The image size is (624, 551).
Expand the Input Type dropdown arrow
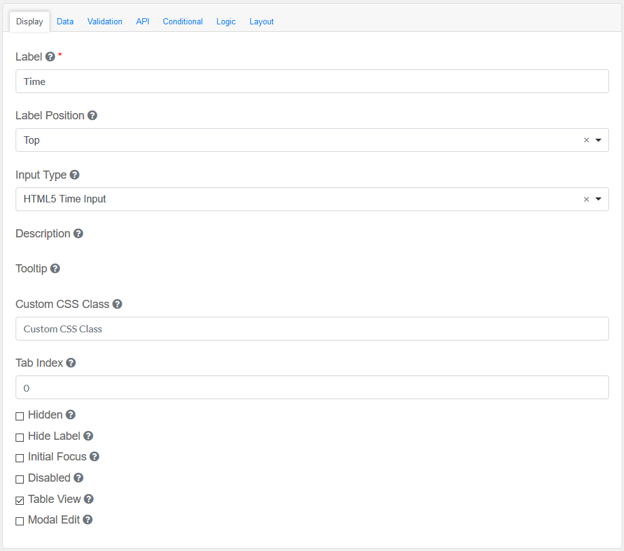pos(598,199)
